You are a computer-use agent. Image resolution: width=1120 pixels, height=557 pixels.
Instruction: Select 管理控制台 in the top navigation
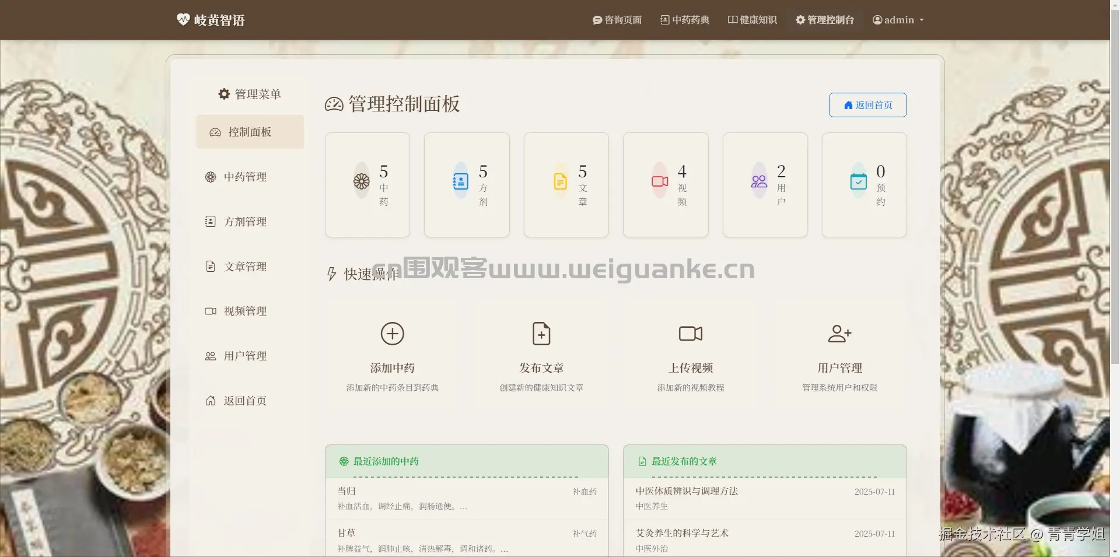click(825, 20)
